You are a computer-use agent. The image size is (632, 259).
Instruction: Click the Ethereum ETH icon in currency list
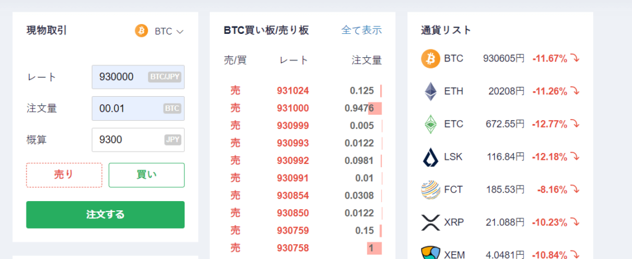pos(431,91)
